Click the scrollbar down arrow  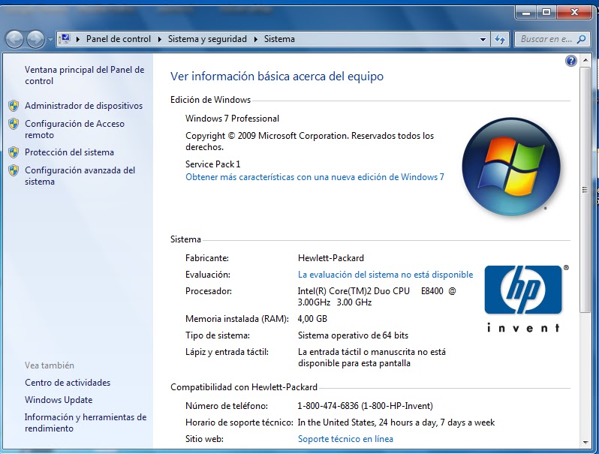click(585, 443)
